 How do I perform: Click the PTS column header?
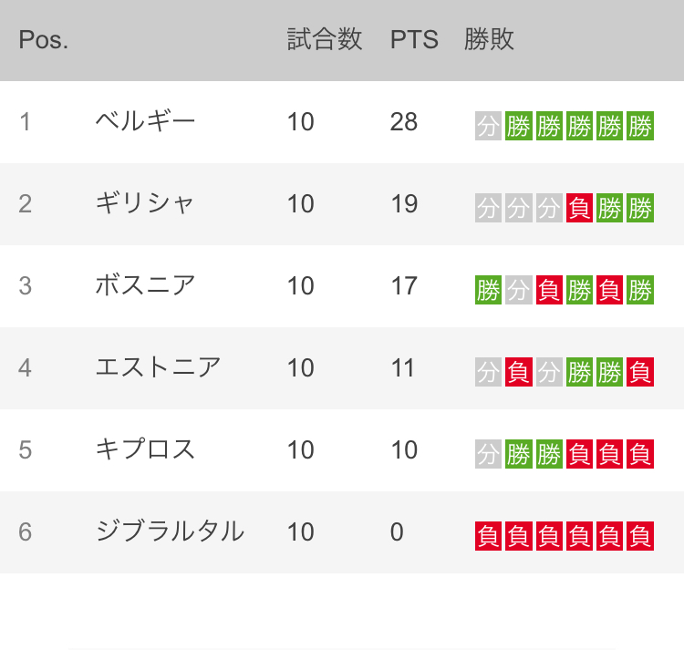[x=414, y=40]
